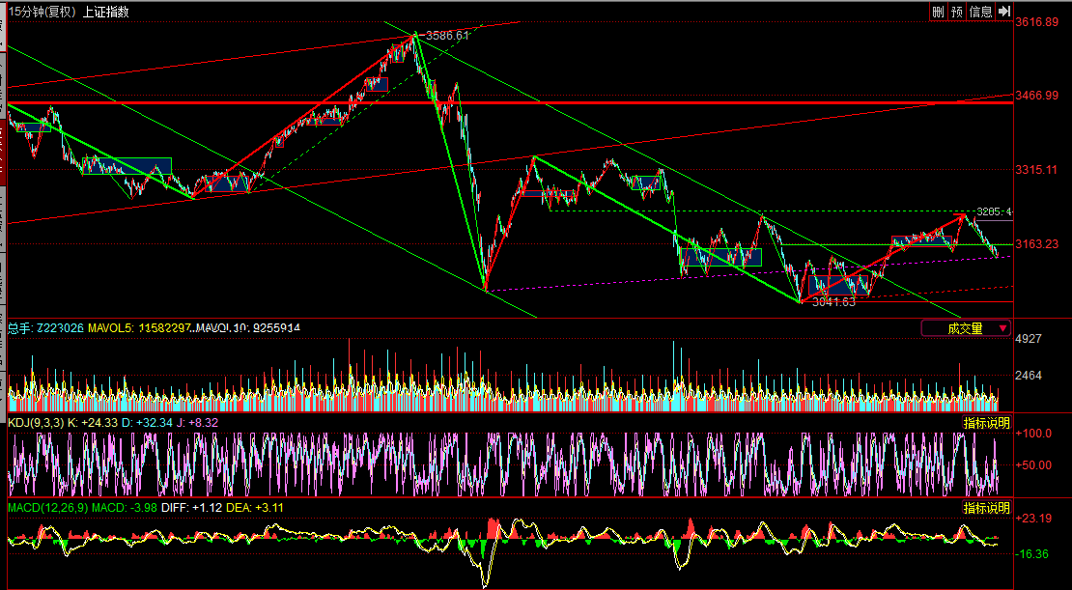Click the 删 delete button
Image resolution: width=1072 pixels, height=590 pixels.
(938, 12)
